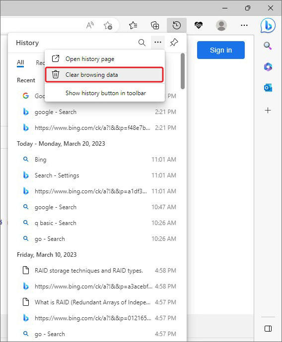
Task: Search history with magnifier icon
Action: click(142, 42)
